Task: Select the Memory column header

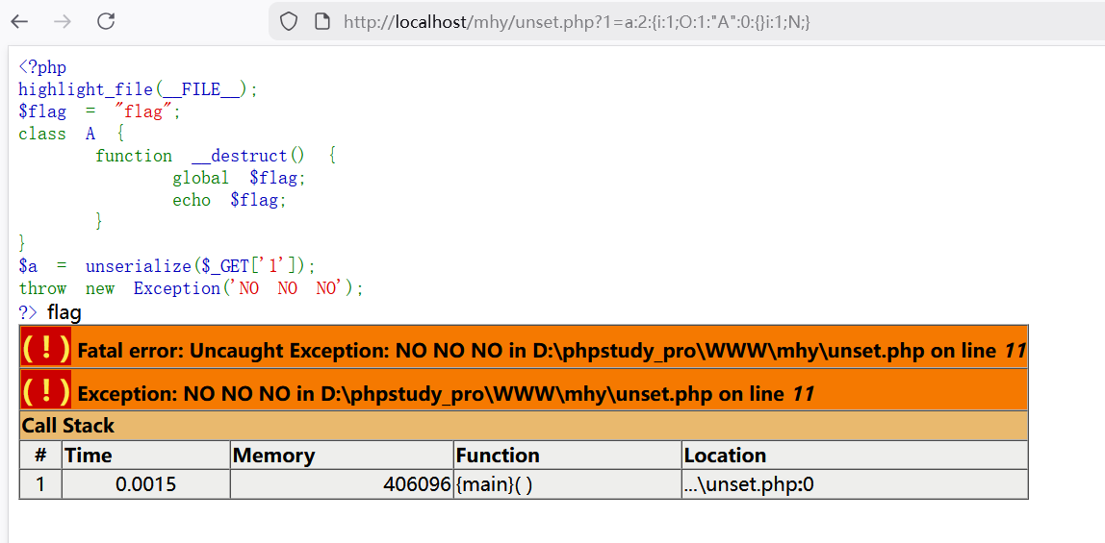Action: pos(341,456)
